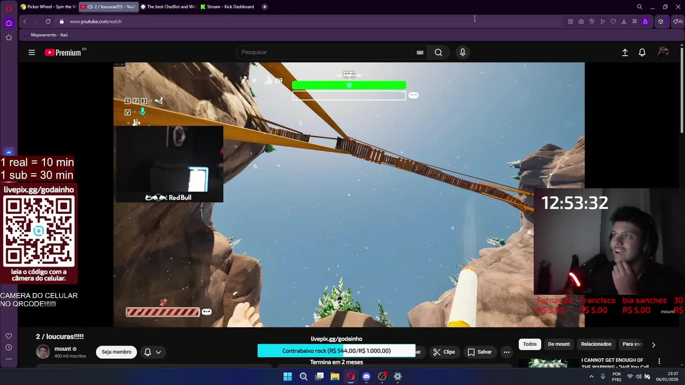Screen dimensions: 685x385
Task: Click the Contrabaixo rock donation progress bar
Action: click(x=337, y=351)
